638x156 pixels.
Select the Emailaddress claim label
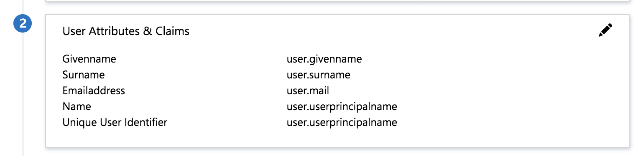pyautogui.click(x=94, y=91)
